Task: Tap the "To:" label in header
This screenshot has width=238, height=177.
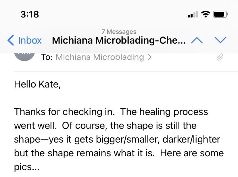Action: coord(47,57)
